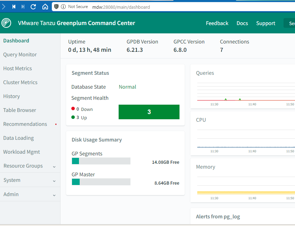This screenshot has width=295, height=226.
Task: Navigate to Data Loading
Action: [x=18, y=138]
